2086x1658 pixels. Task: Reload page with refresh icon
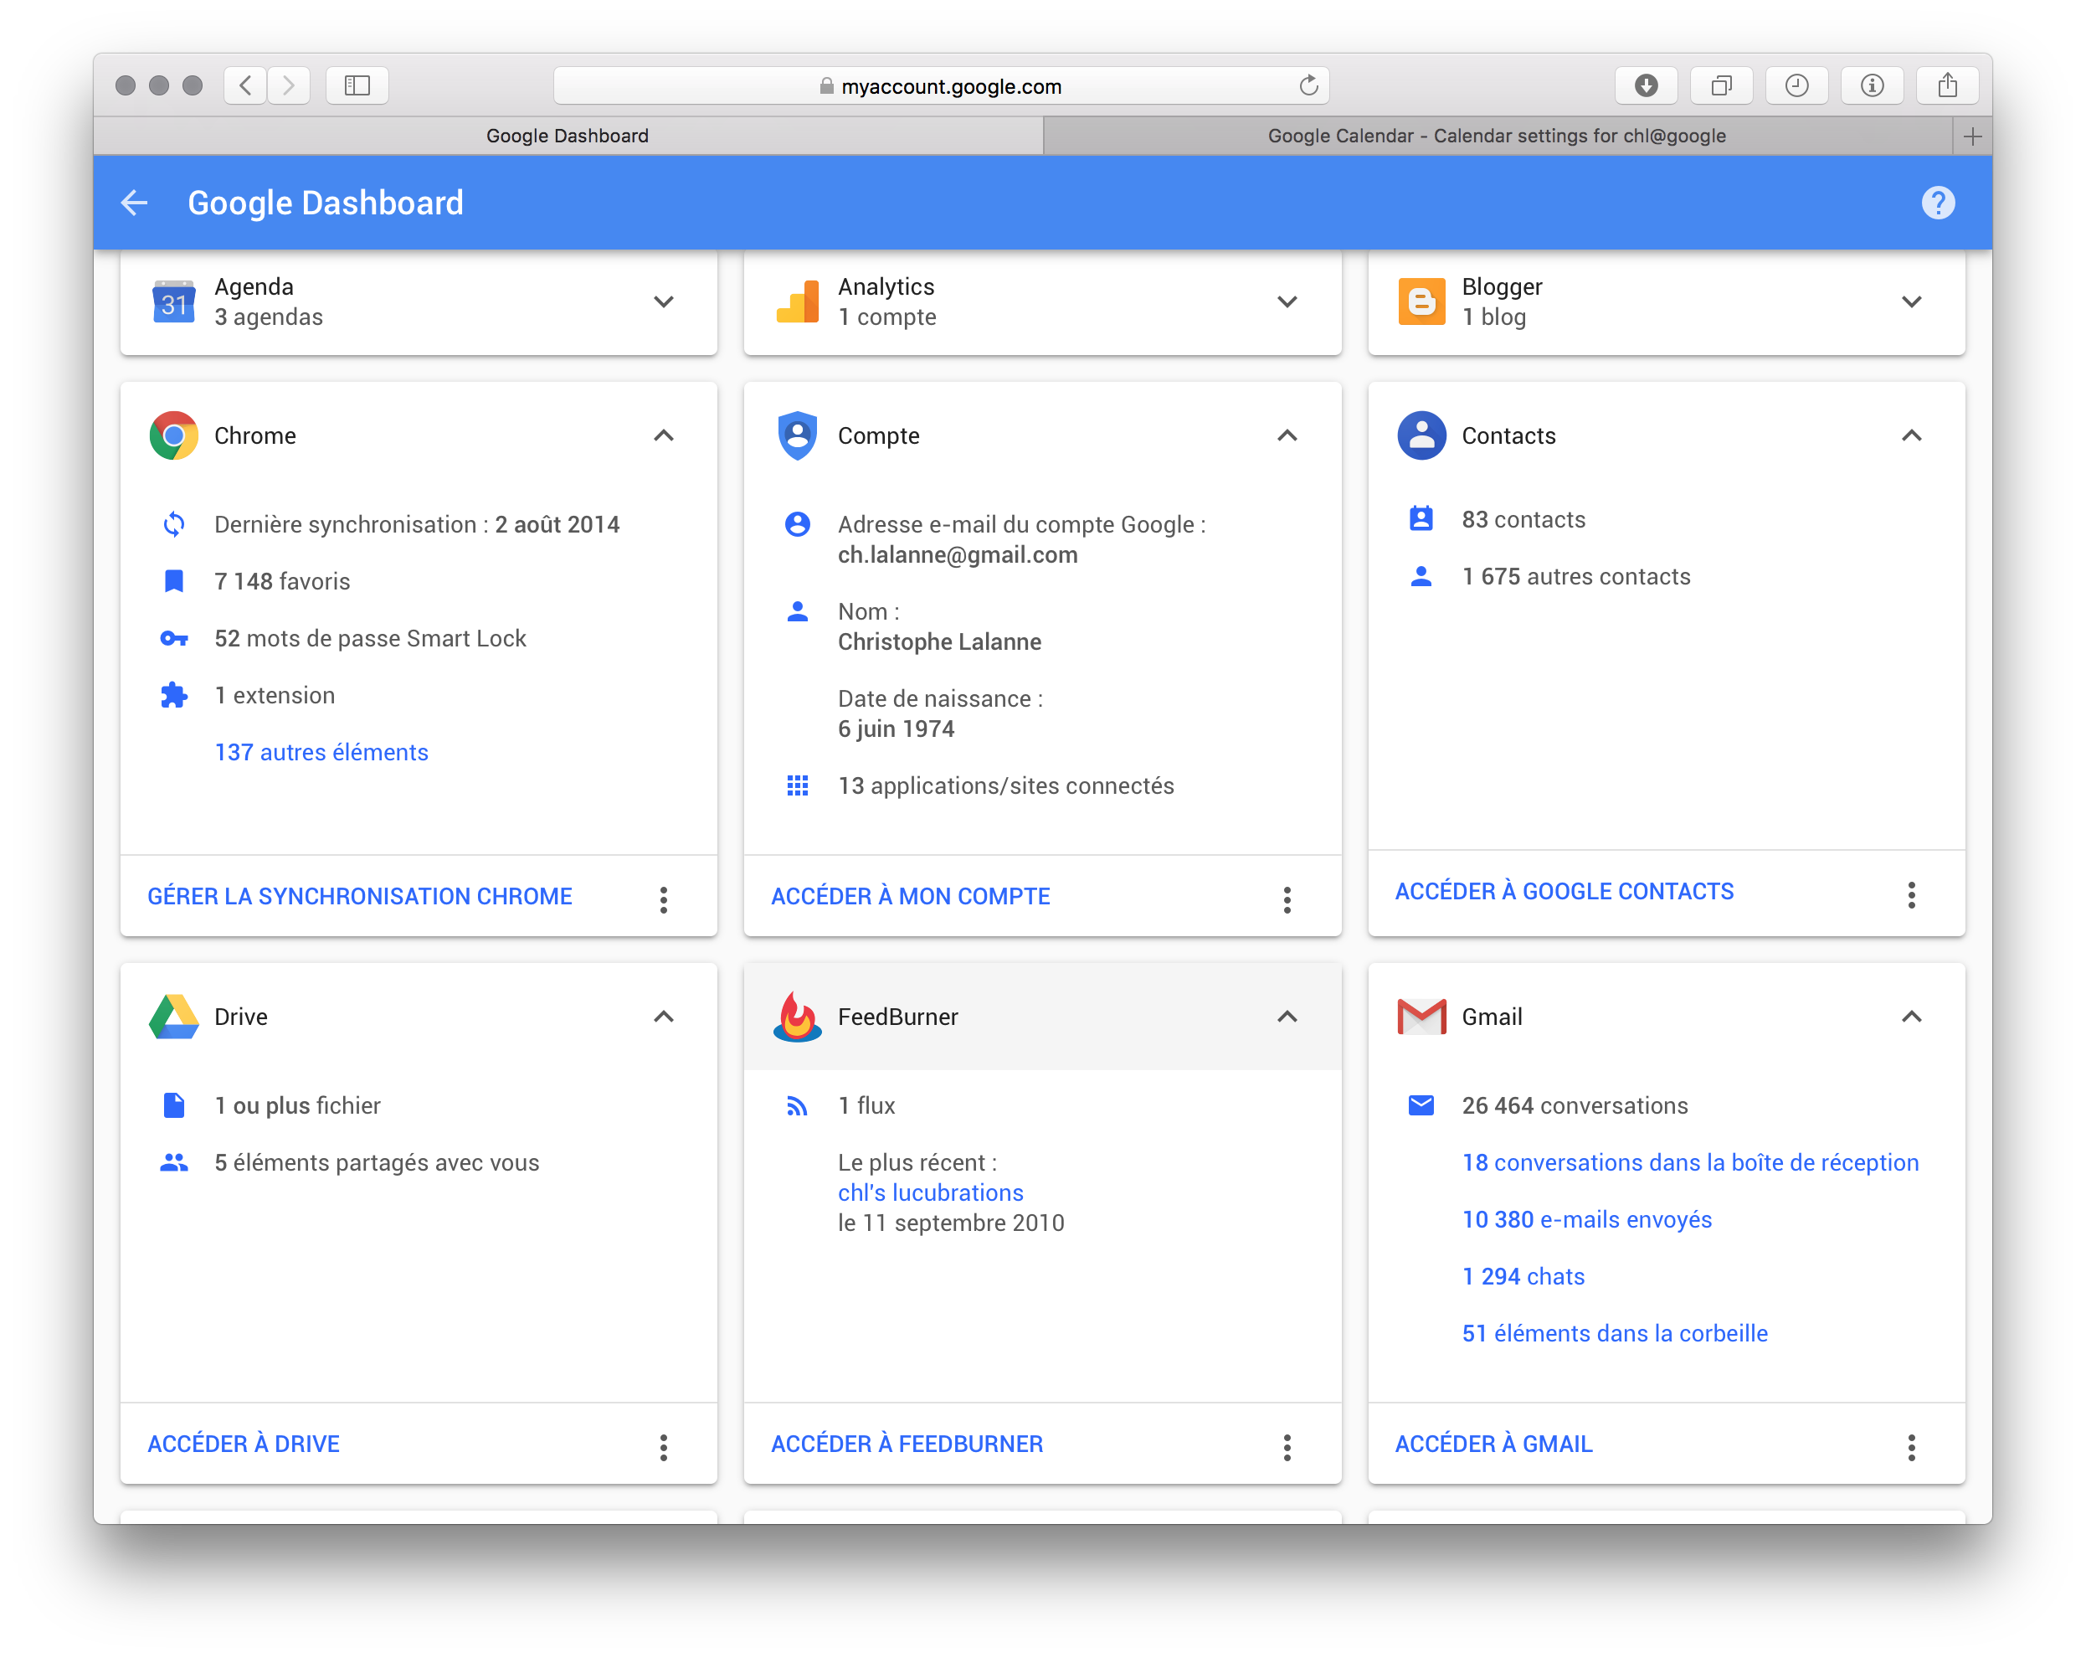1308,86
